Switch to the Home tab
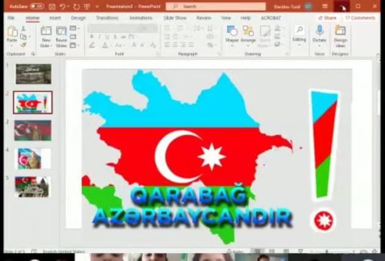The width and height of the screenshot is (385, 261). [x=33, y=18]
